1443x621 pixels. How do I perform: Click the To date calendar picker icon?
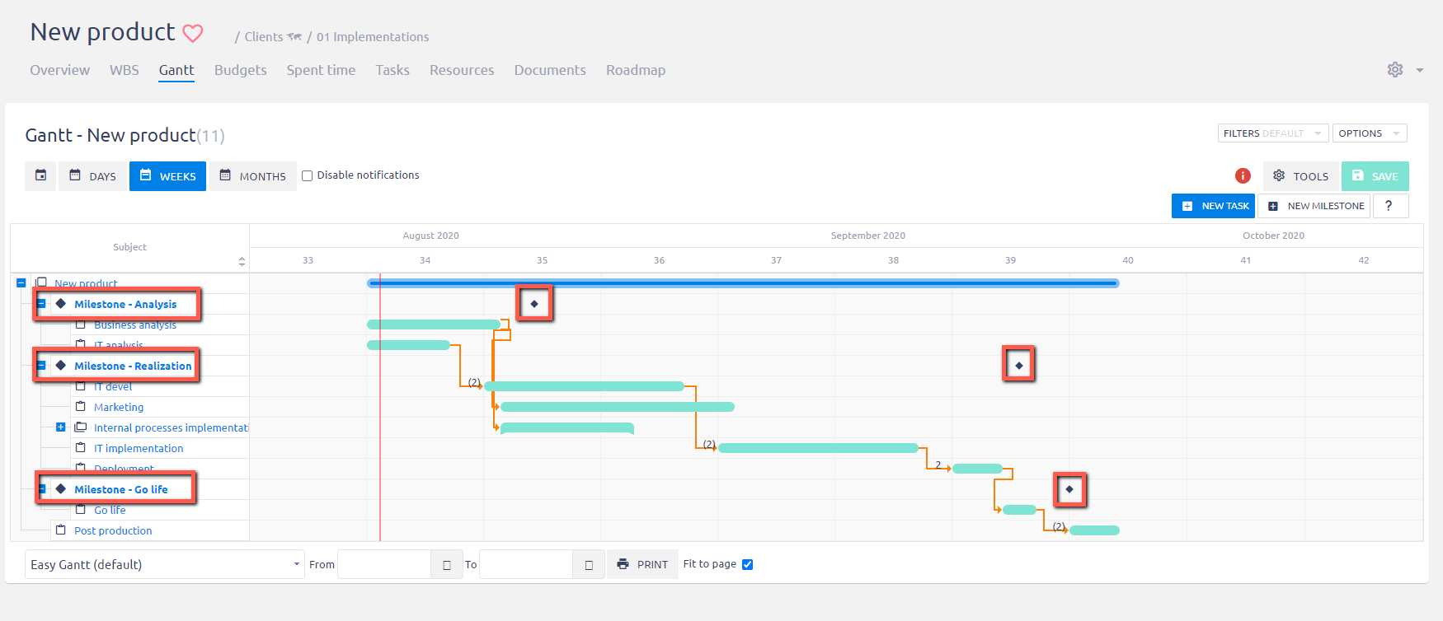[x=589, y=565]
